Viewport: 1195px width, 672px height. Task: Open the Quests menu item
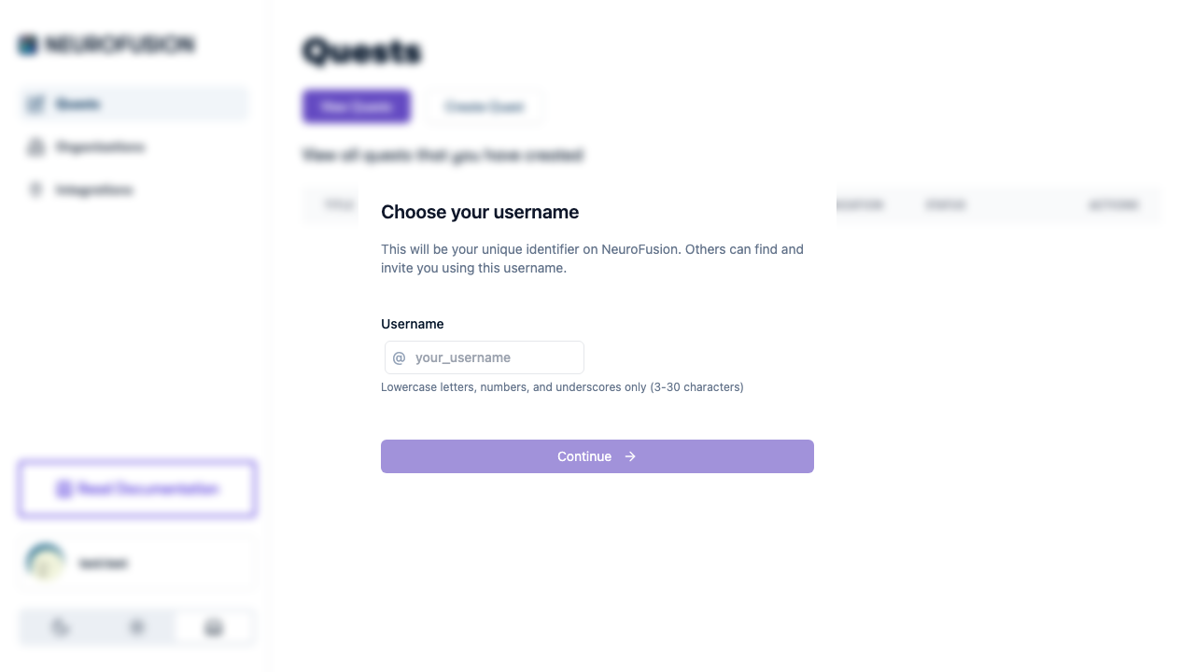pos(78,104)
